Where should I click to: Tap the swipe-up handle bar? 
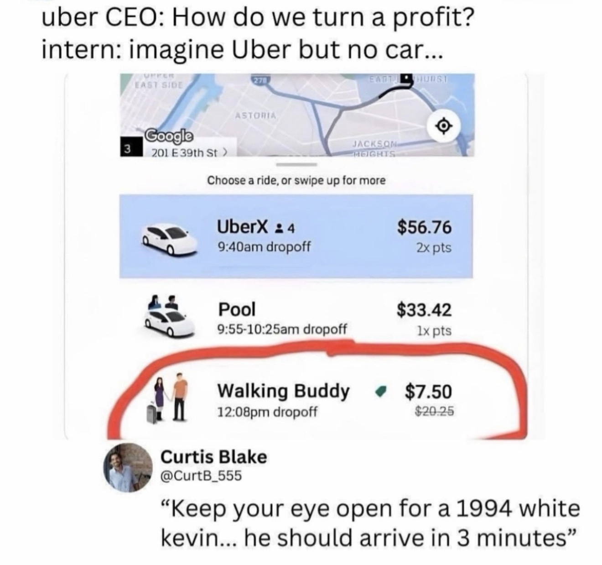[297, 164]
